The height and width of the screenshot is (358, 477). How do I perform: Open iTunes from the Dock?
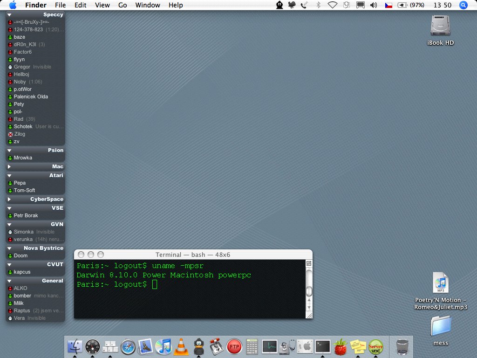pos(164,346)
